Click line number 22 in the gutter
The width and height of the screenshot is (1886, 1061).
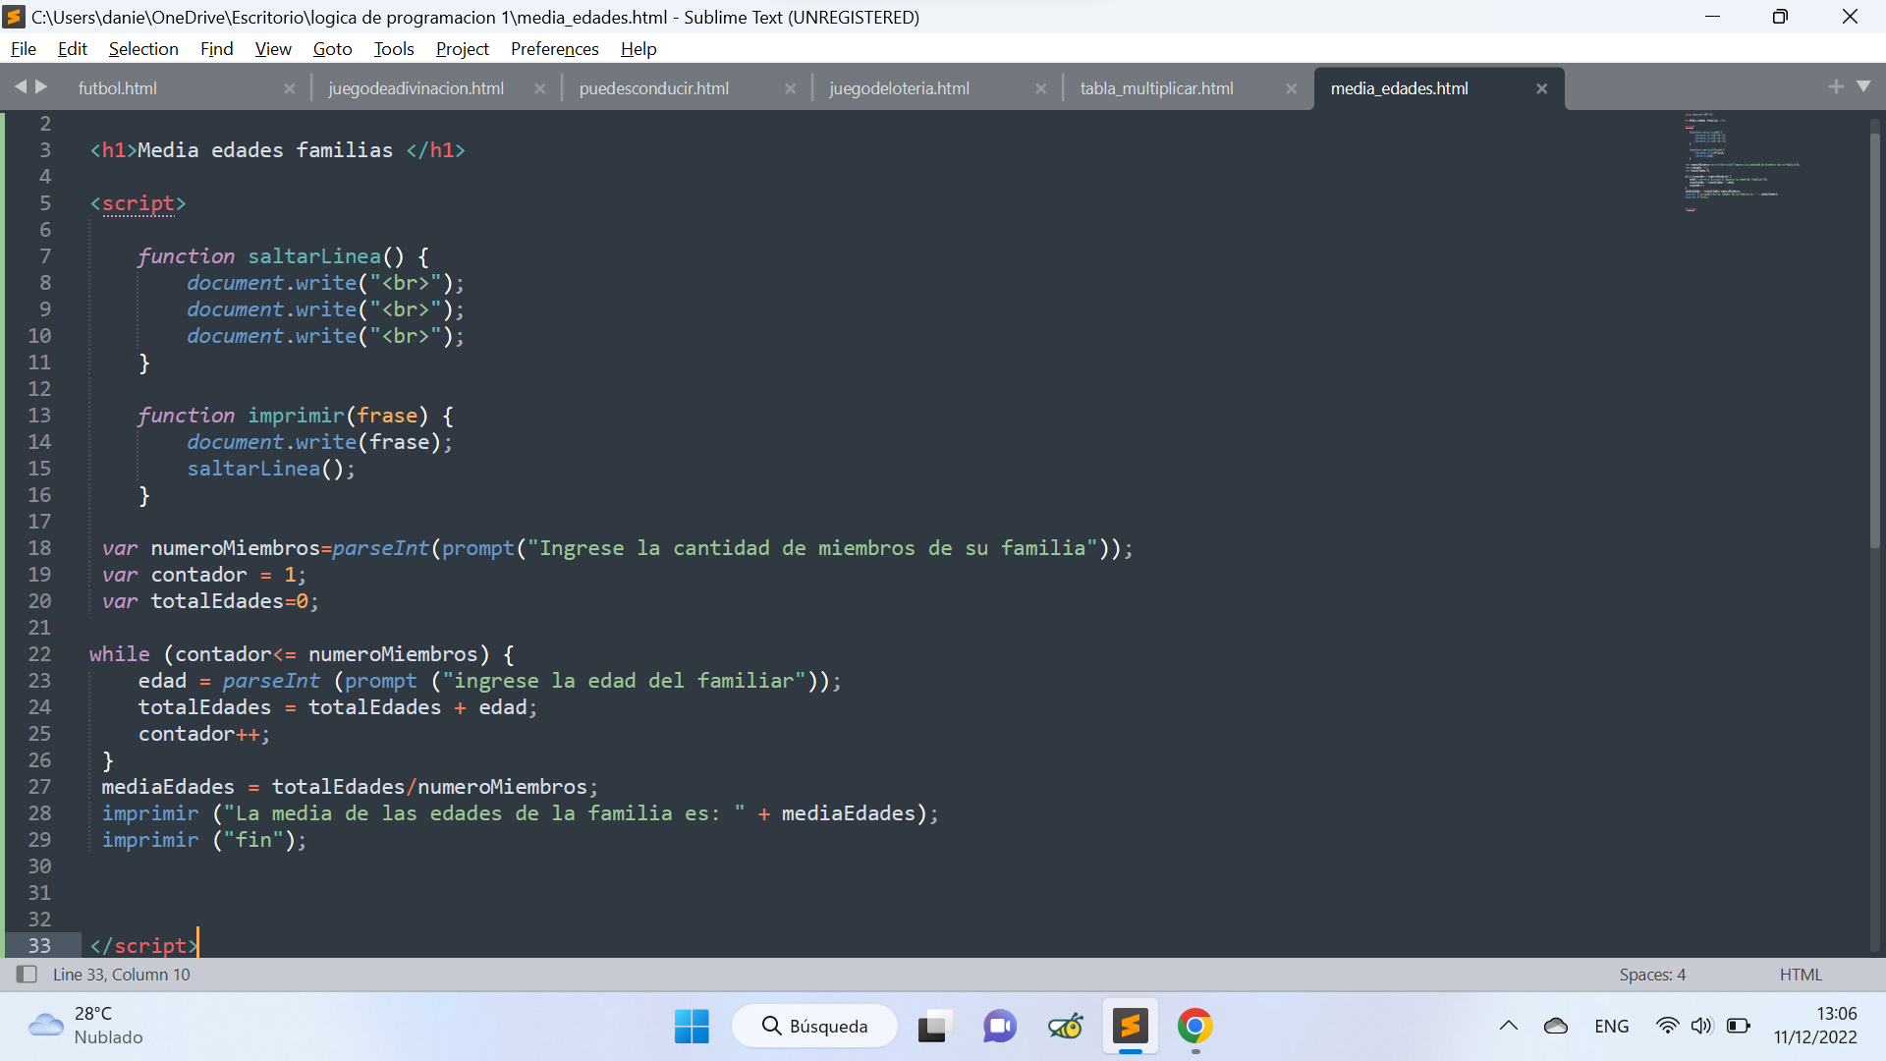(39, 654)
